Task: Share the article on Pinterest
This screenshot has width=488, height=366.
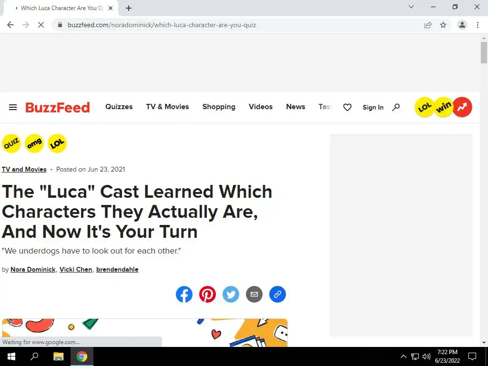Action: click(x=207, y=294)
